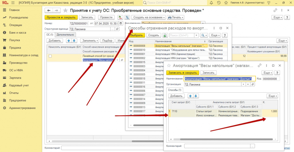Open form icon next to Амортизация cell

[x=122, y=60]
